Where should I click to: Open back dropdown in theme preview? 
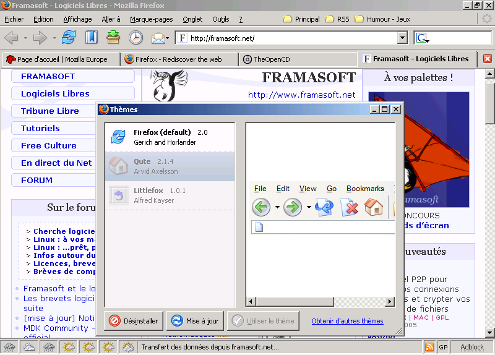(277, 207)
